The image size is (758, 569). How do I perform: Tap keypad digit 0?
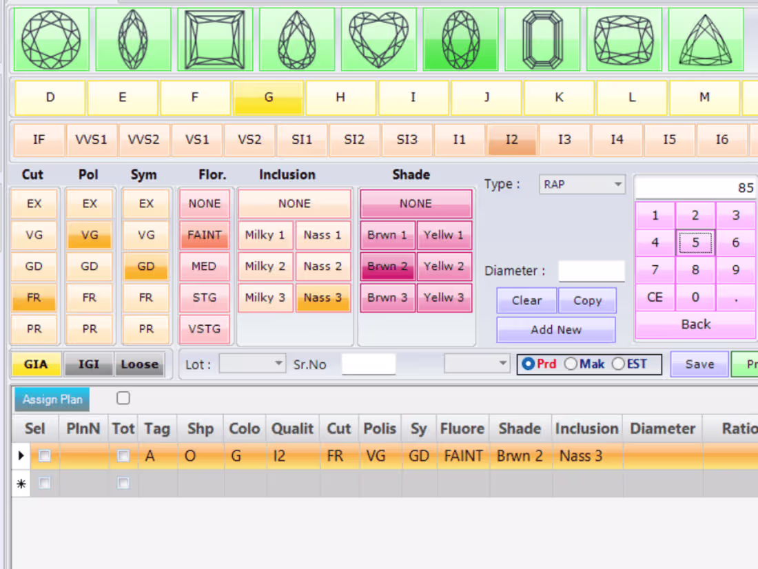695,298
